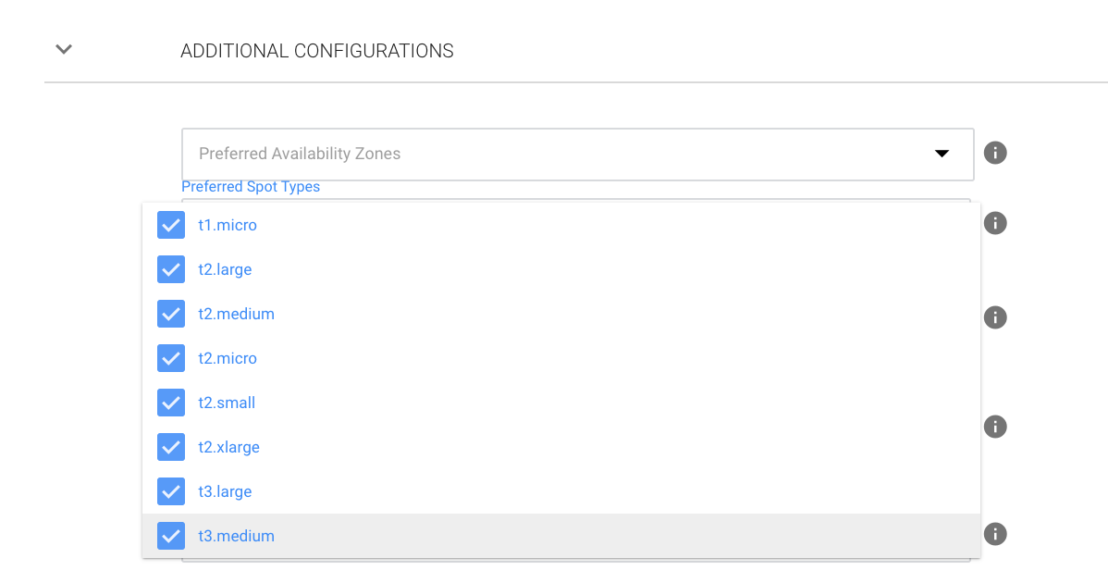This screenshot has height=583, width=1108.
Task: Click the ADDITIONAL CONFIGURATIONS heading
Action: (x=316, y=51)
